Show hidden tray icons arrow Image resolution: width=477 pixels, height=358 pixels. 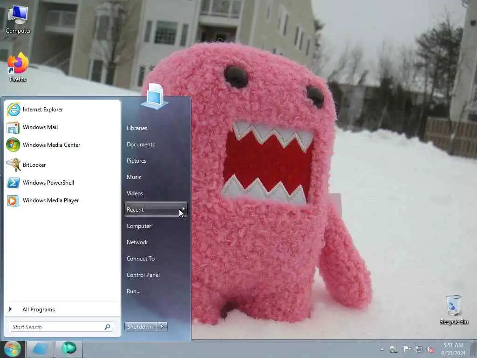[382, 350]
